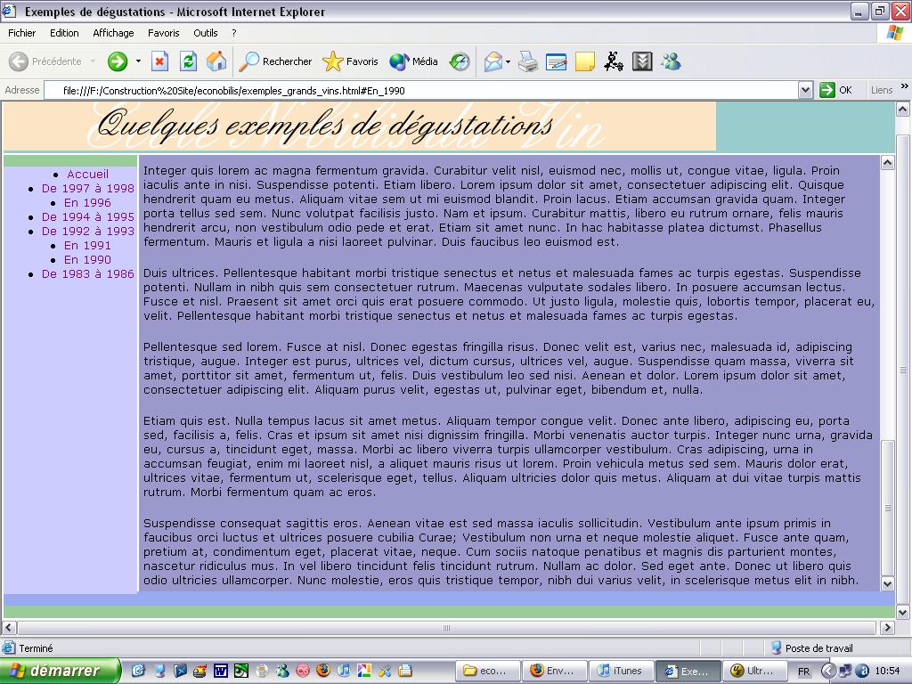The height and width of the screenshot is (684, 912).
Task: Click the address bar URL field
Action: 421,90
